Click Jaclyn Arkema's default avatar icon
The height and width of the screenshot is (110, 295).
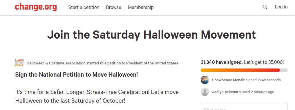tap(205, 92)
